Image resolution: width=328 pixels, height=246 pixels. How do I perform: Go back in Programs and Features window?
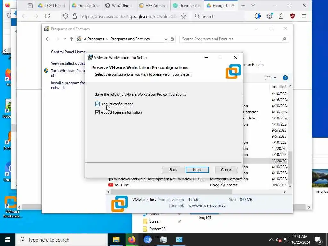[x=48, y=39]
